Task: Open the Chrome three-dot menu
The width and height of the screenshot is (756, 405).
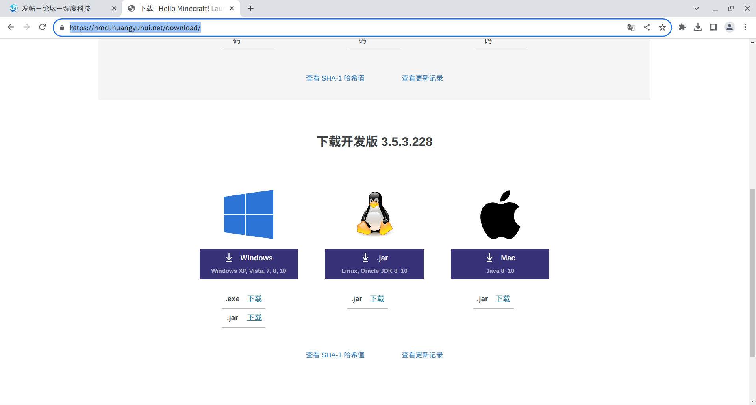Action: click(x=745, y=27)
